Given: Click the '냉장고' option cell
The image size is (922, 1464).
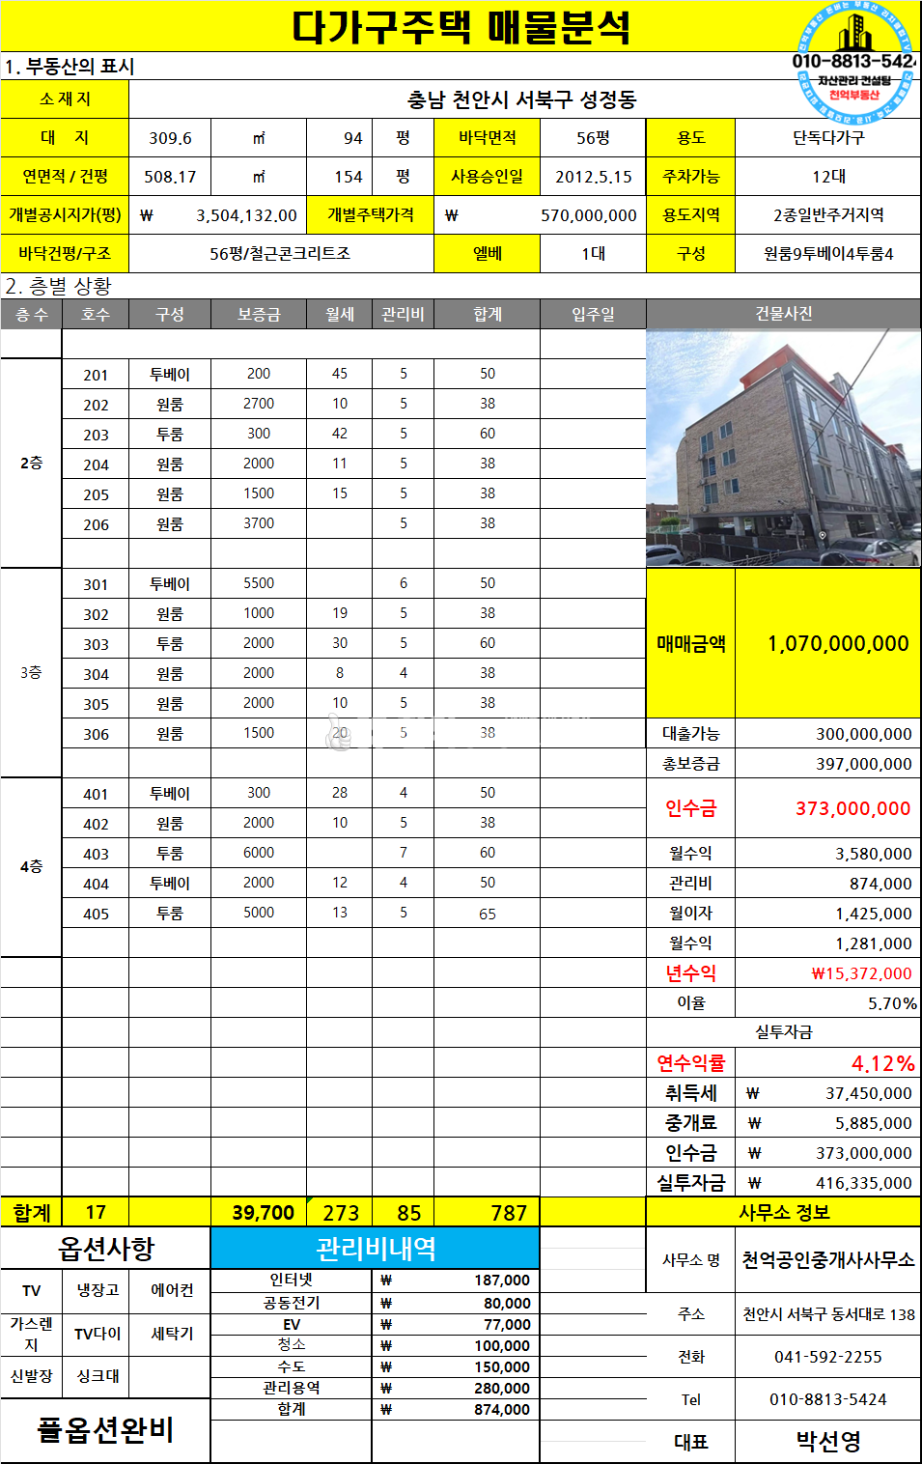Looking at the screenshot, I should click(98, 1290).
